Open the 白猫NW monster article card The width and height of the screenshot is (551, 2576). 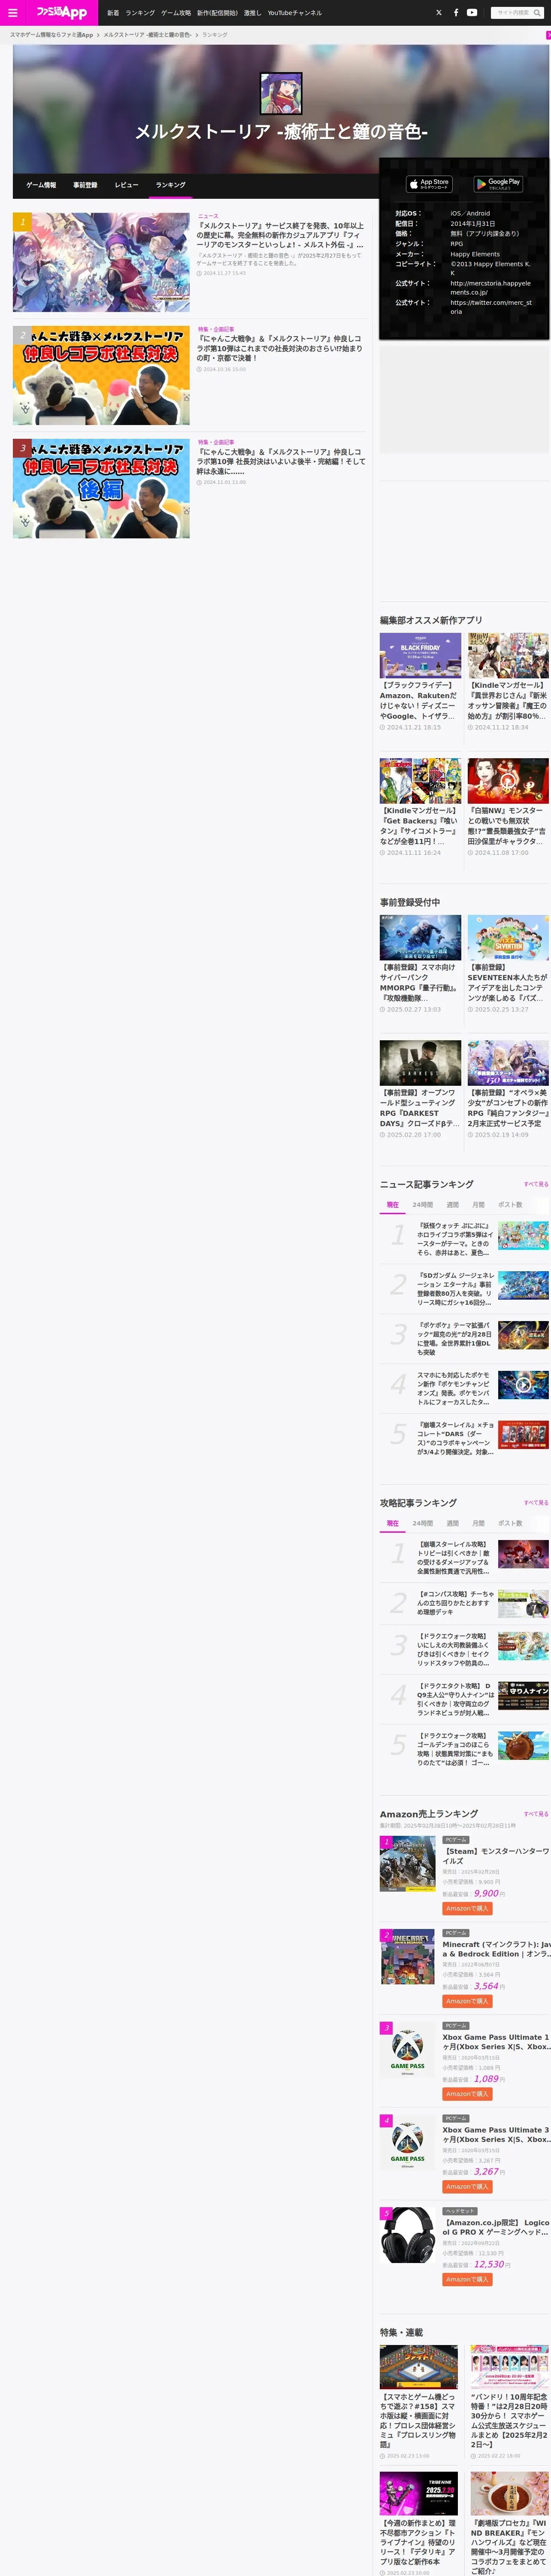pos(508,807)
